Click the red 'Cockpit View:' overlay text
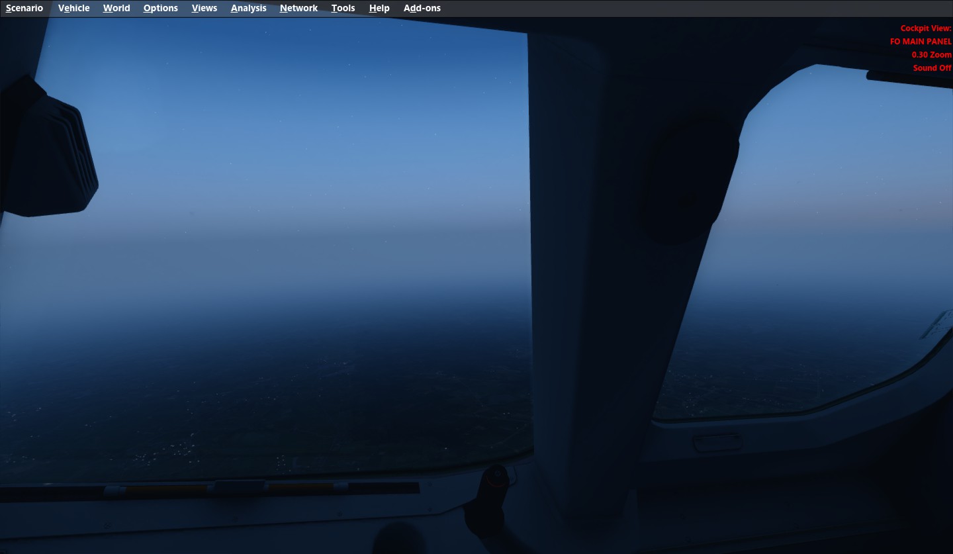This screenshot has width=953, height=554. (x=925, y=28)
